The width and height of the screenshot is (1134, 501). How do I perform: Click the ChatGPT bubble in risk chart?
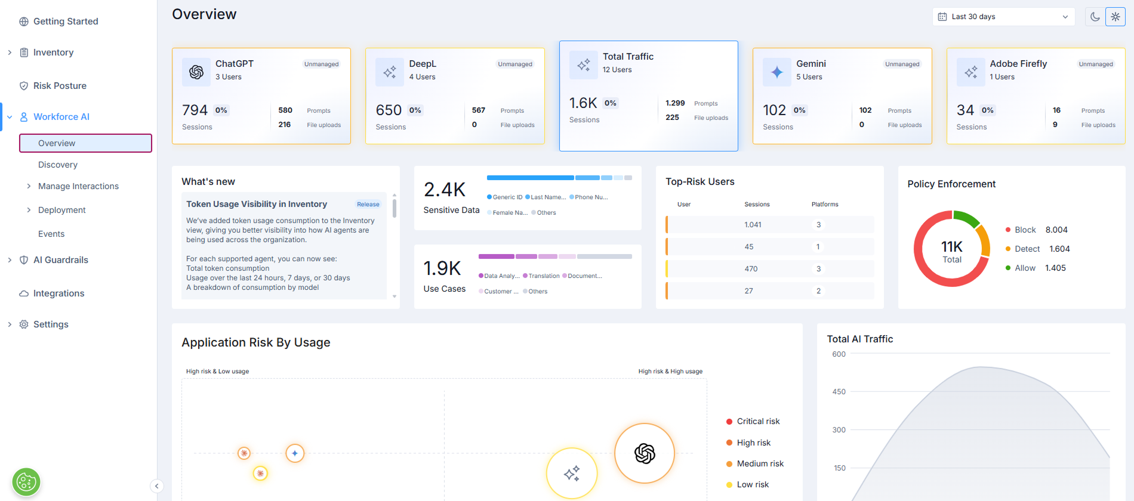coord(645,453)
